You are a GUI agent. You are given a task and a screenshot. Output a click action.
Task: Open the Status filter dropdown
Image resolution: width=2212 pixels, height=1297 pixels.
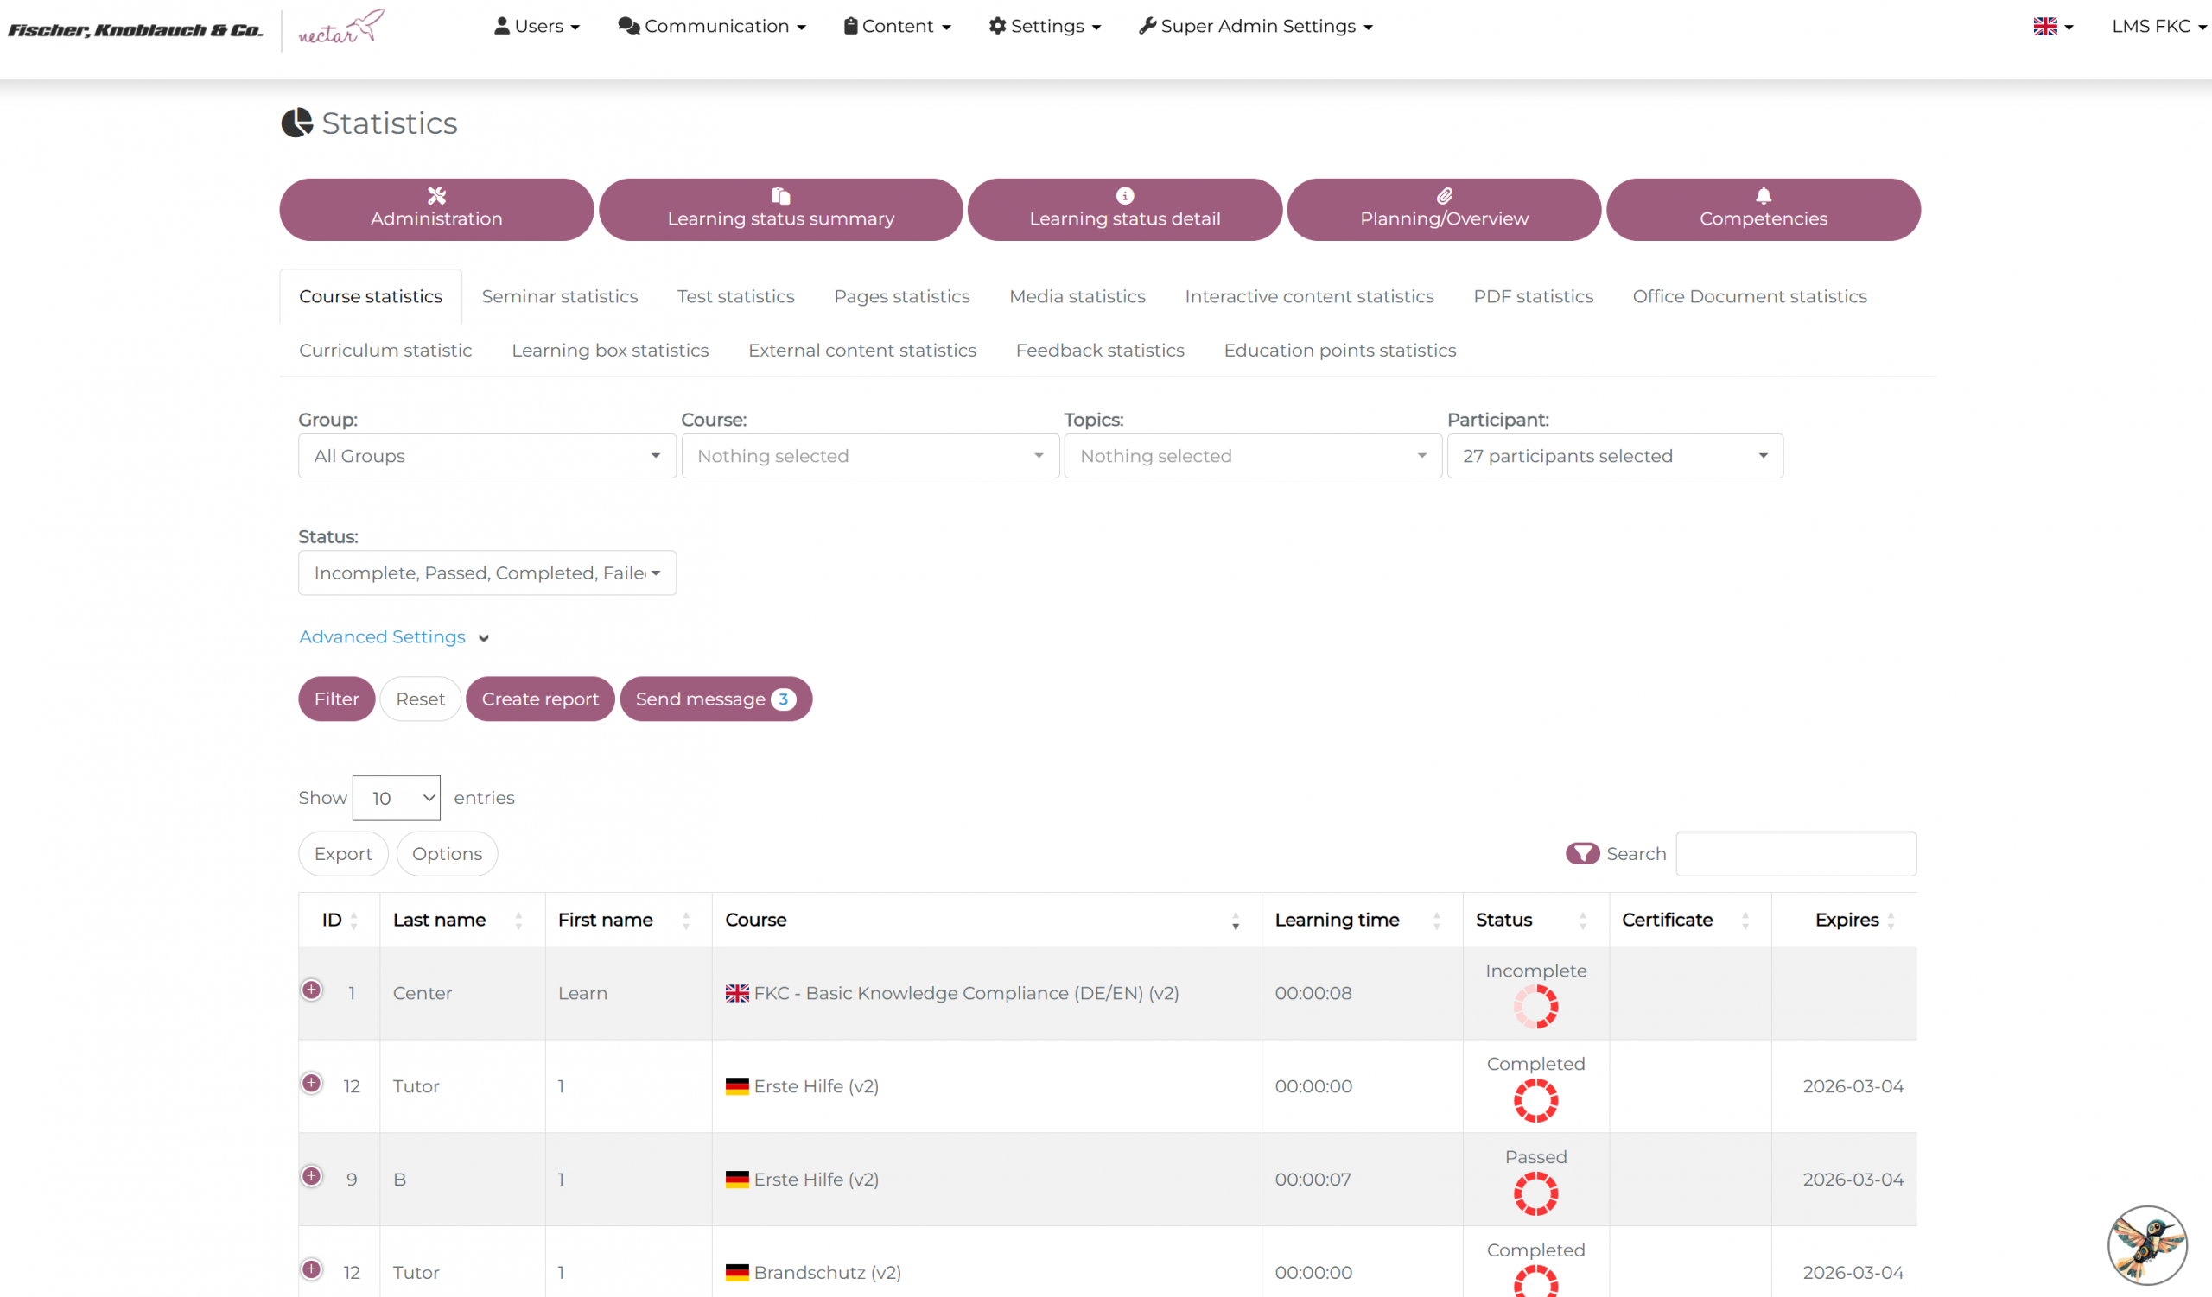[x=487, y=573]
